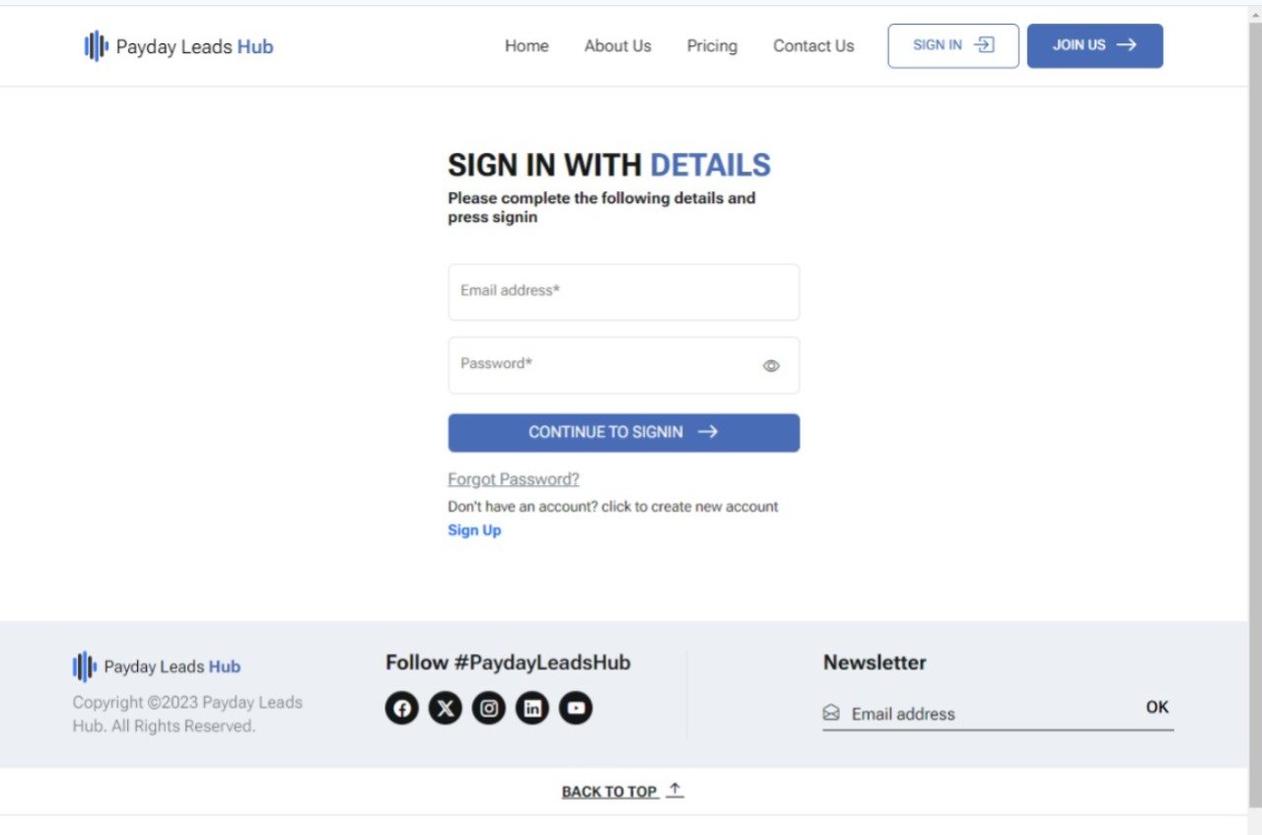Image resolution: width=1262 pixels, height=835 pixels.
Task: Click the footer Payday Leads Hub logo
Action: coord(157,666)
